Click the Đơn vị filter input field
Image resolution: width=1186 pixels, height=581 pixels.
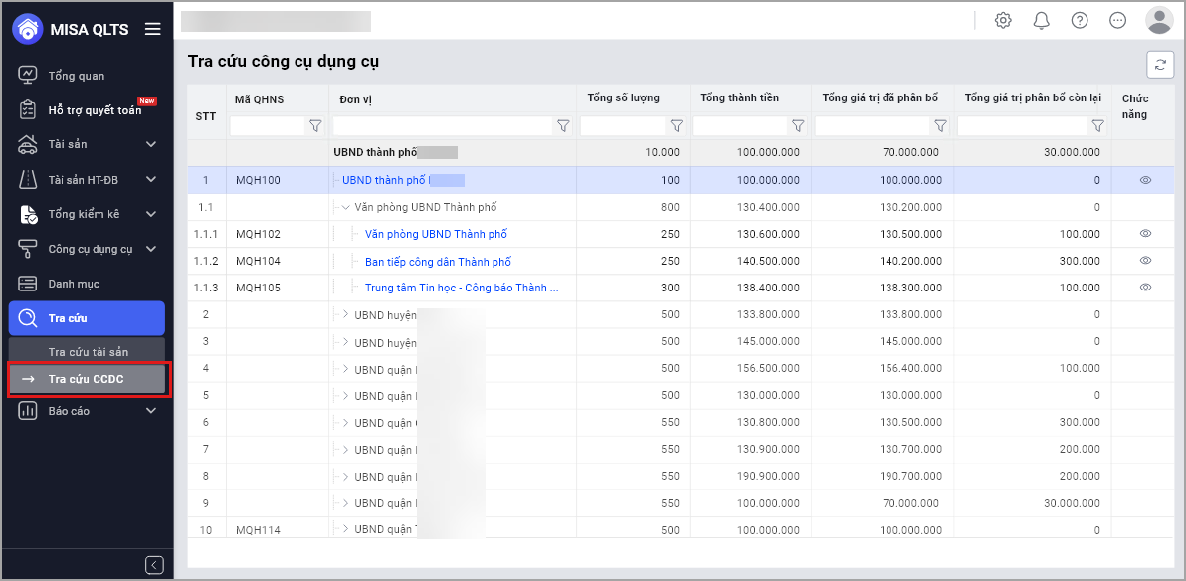[x=442, y=126]
